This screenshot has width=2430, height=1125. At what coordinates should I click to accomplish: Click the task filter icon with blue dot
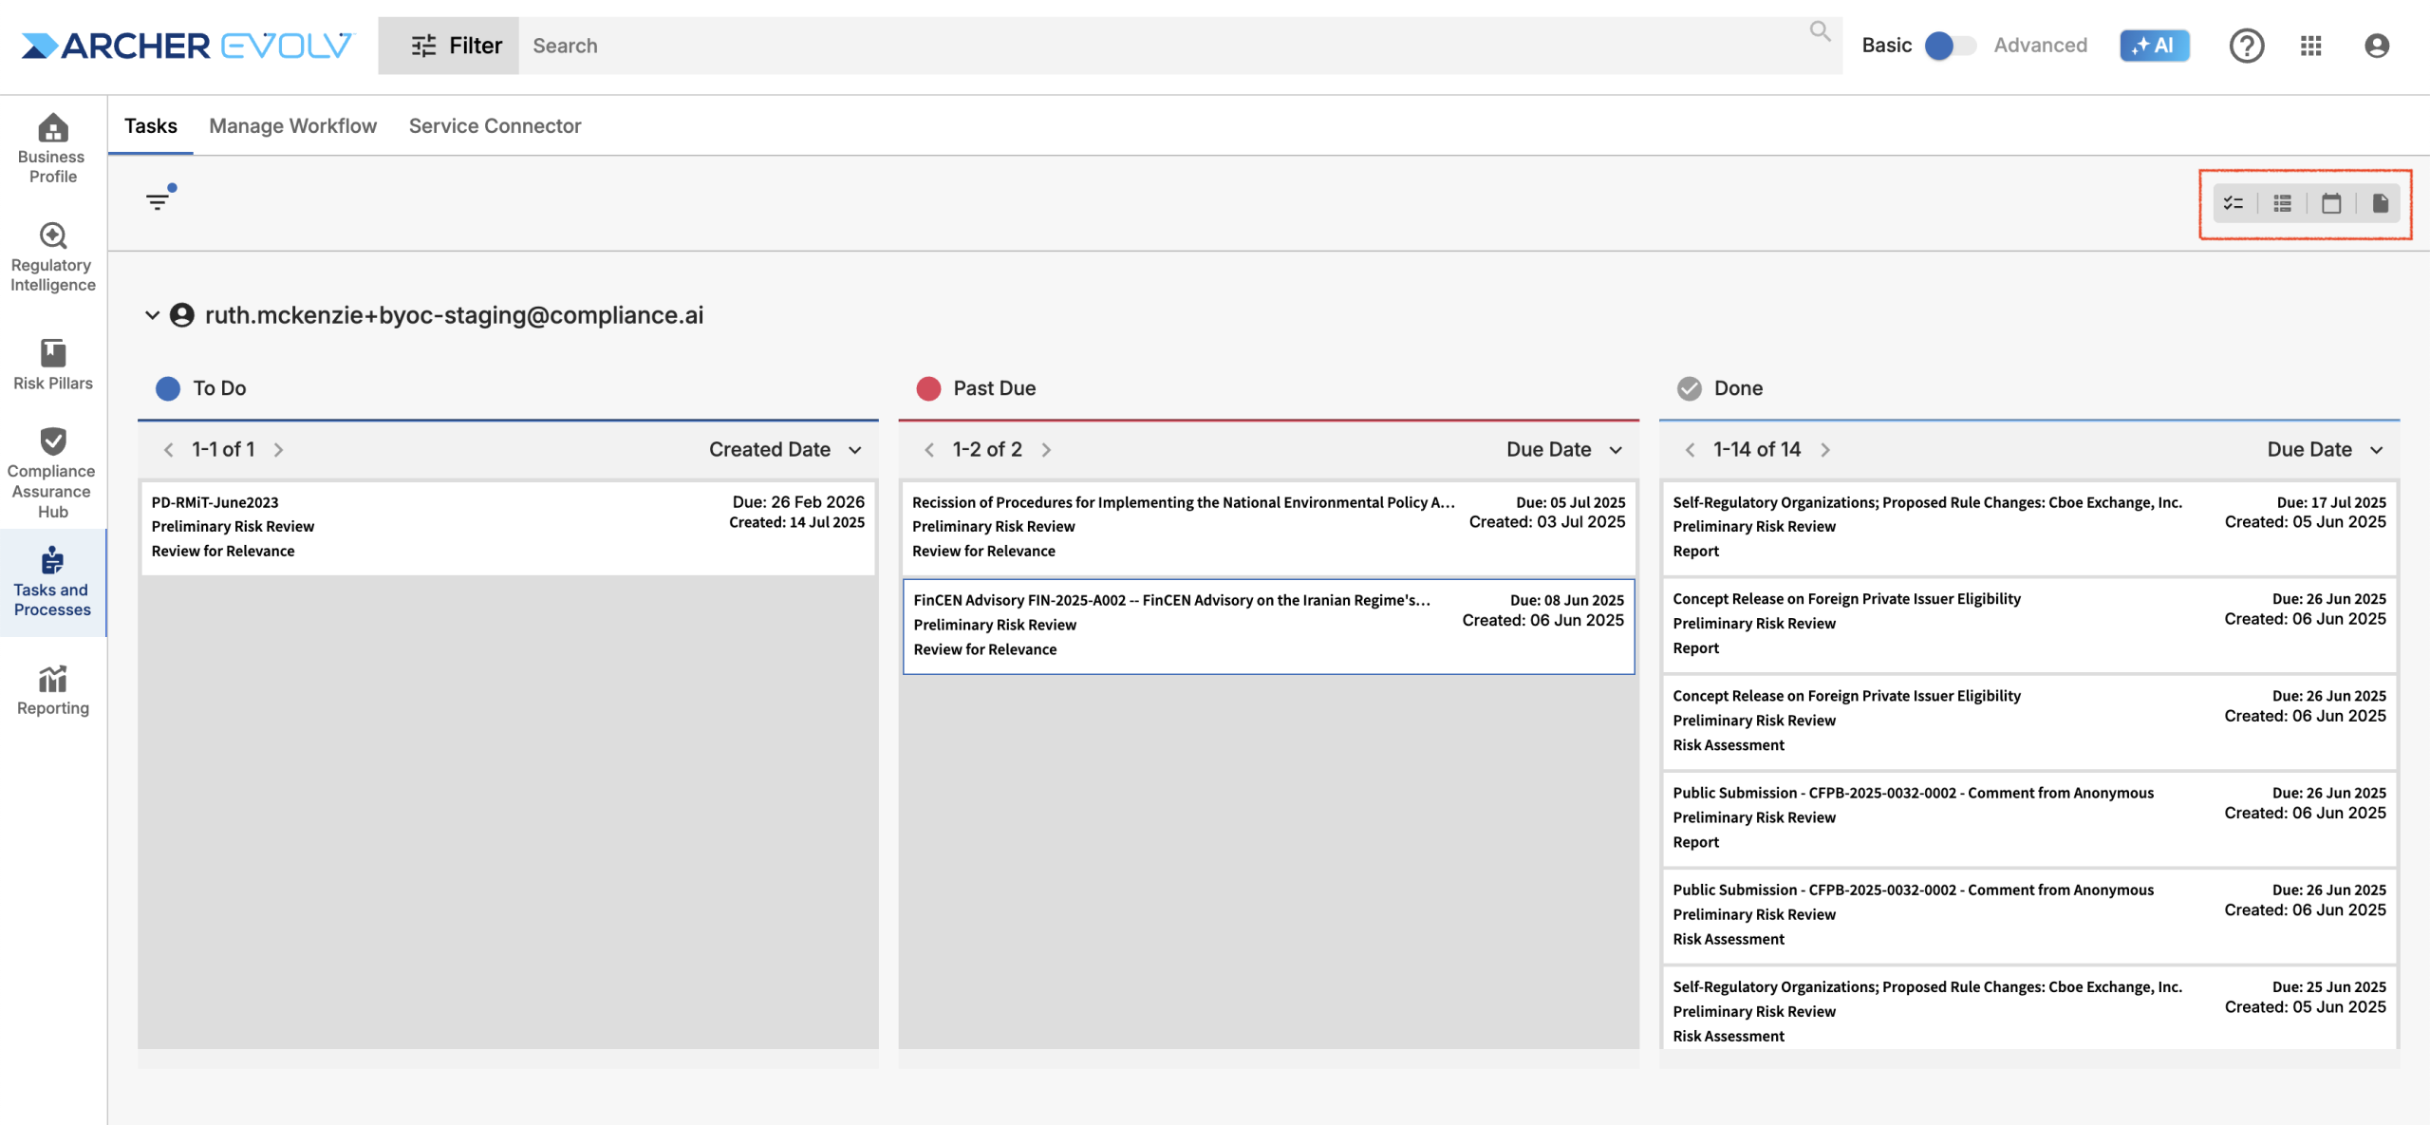(158, 200)
